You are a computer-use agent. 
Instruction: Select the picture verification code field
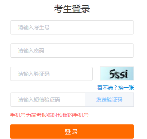[51, 74]
